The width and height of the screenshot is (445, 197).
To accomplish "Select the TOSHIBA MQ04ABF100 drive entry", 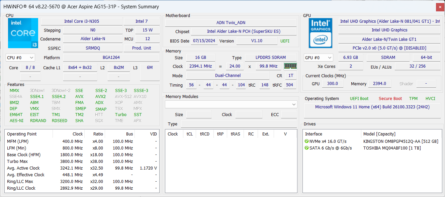I will [392, 148].
